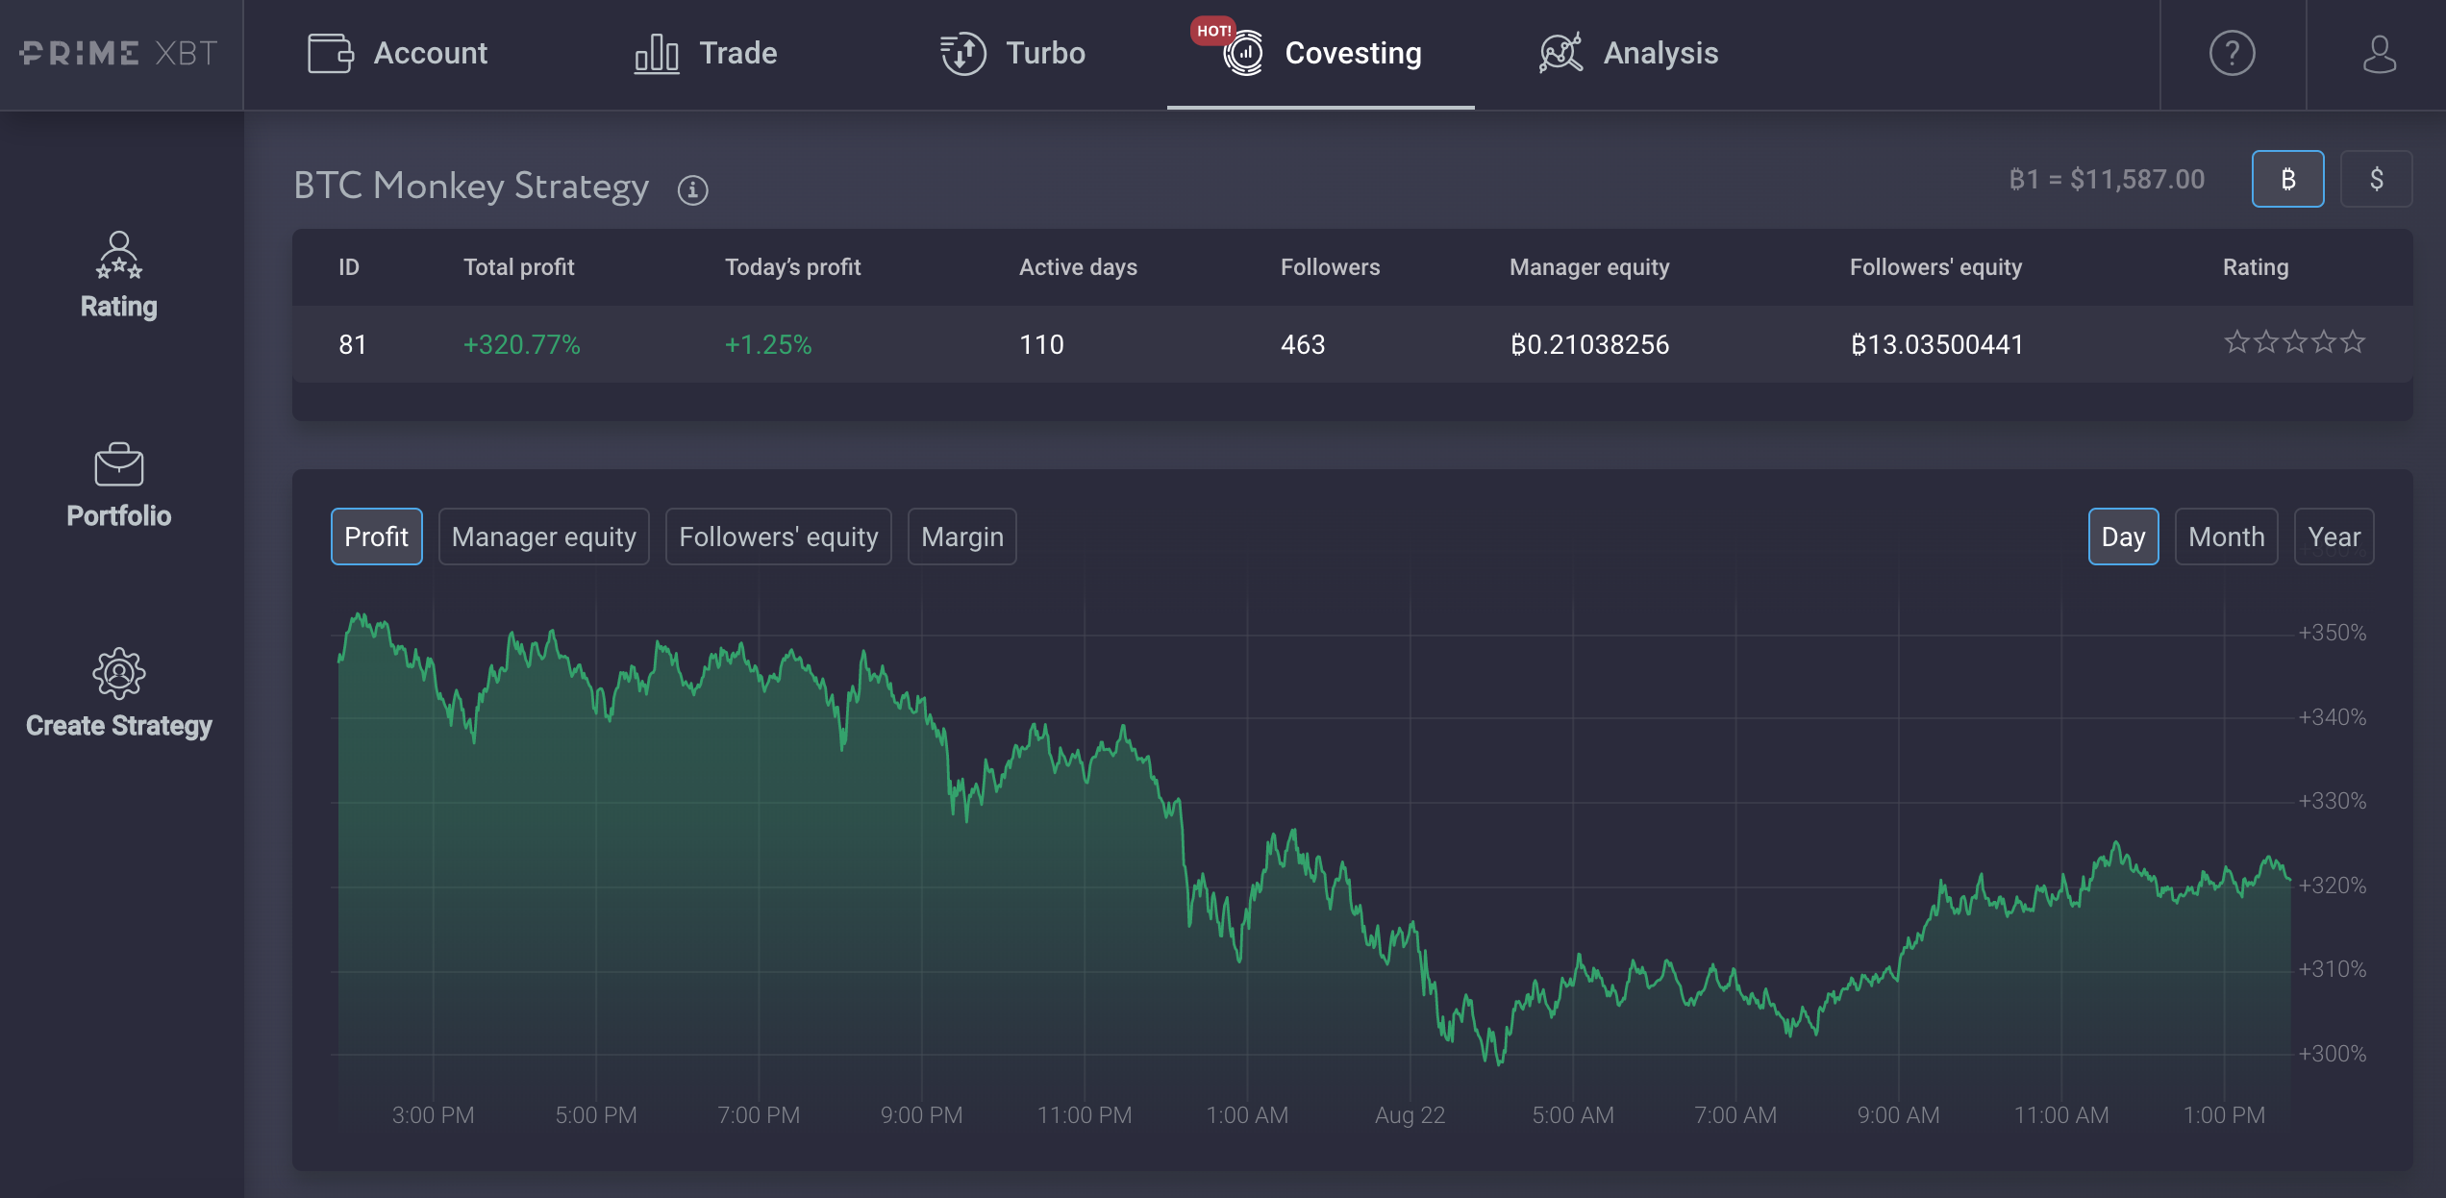
Task: Open the Create Strategy sidebar label
Action: [119, 726]
